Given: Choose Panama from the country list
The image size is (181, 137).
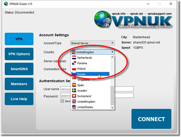Looking at the screenshot, I should (90, 63).
